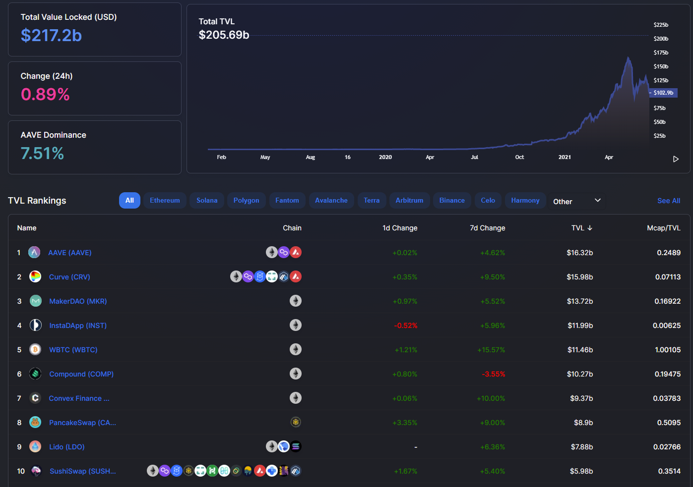Image resolution: width=693 pixels, height=487 pixels.
Task: Open the SushiSwap protocol link
Action: 82,471
